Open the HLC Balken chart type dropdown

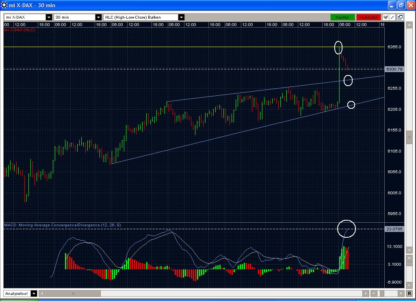182,17
